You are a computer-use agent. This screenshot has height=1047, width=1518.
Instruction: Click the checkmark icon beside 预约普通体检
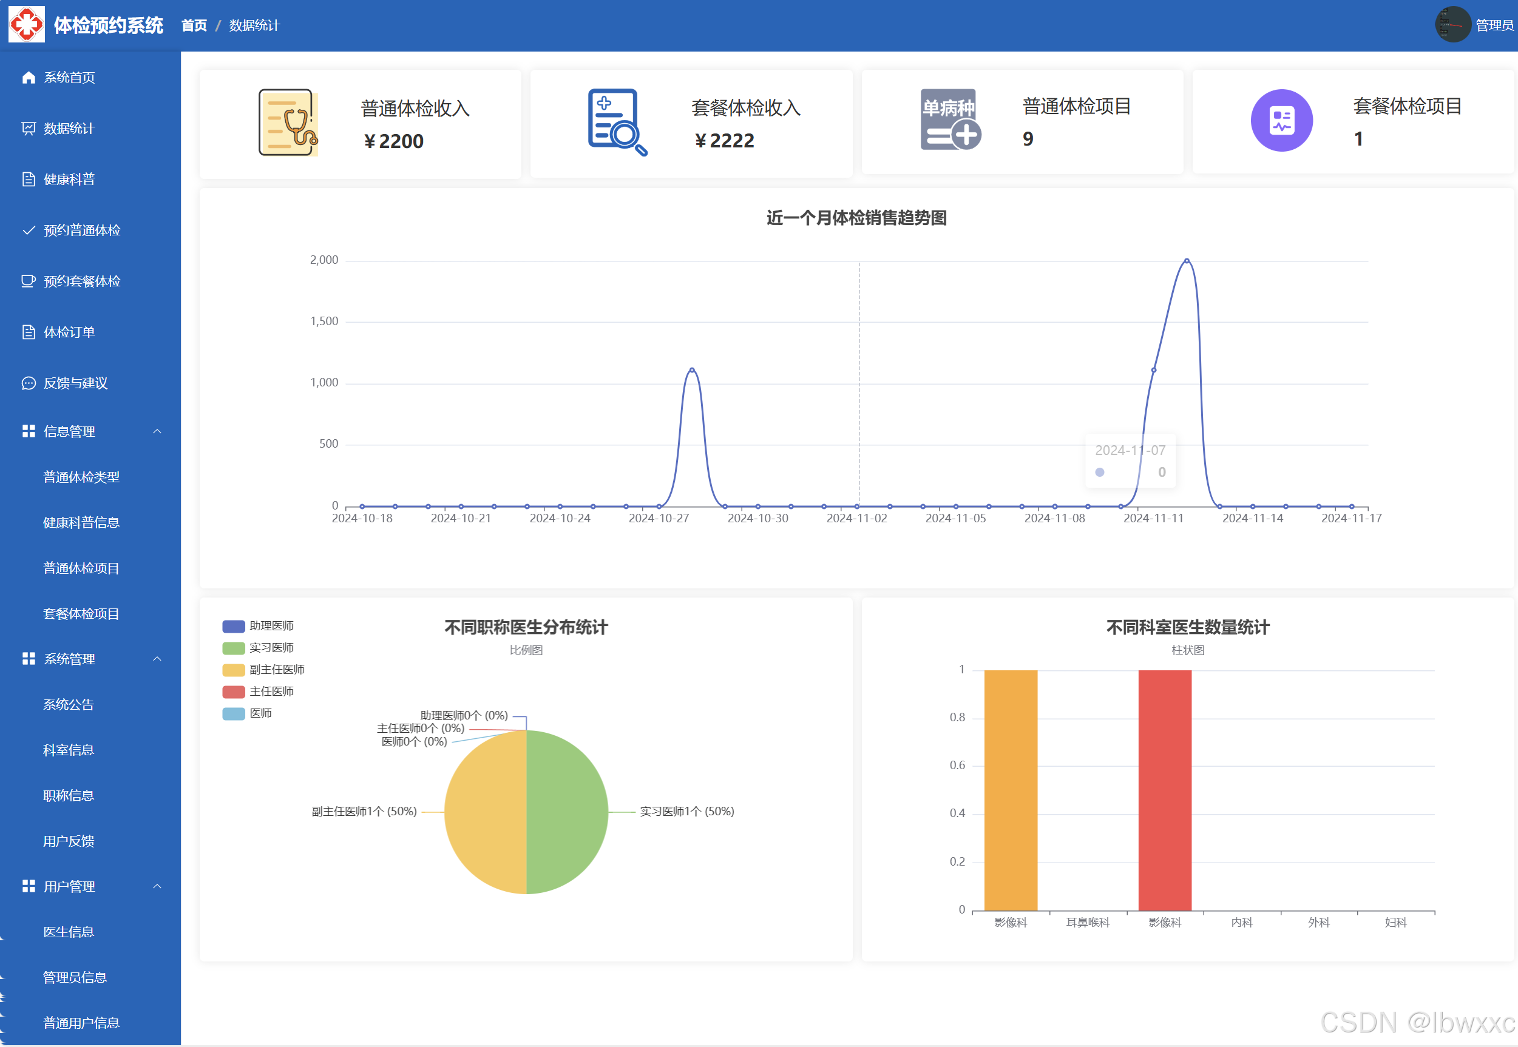[x=28, y=231]
